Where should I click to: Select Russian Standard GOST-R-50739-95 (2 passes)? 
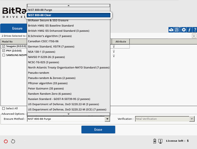pos(69,99)
